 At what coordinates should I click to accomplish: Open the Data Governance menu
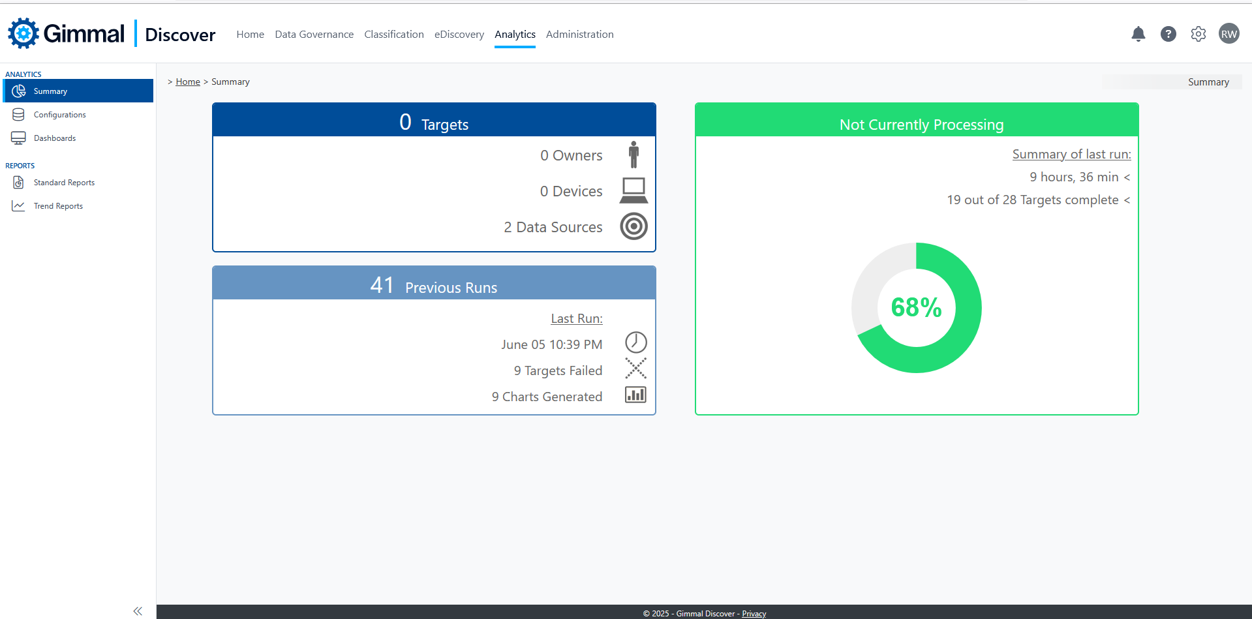(314, 35)
